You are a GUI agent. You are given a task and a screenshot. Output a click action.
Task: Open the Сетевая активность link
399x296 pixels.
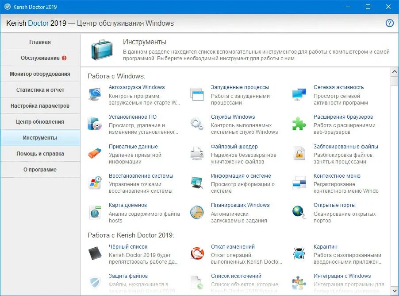338,87
